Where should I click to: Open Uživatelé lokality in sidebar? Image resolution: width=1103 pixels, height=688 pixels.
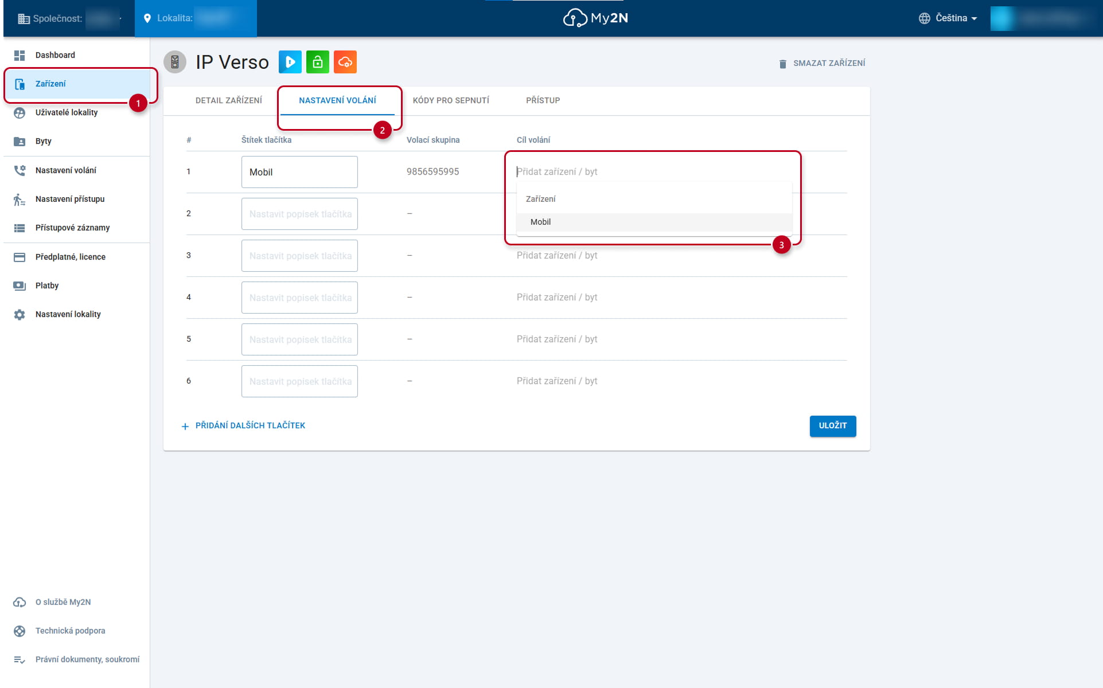click(77, 112)
